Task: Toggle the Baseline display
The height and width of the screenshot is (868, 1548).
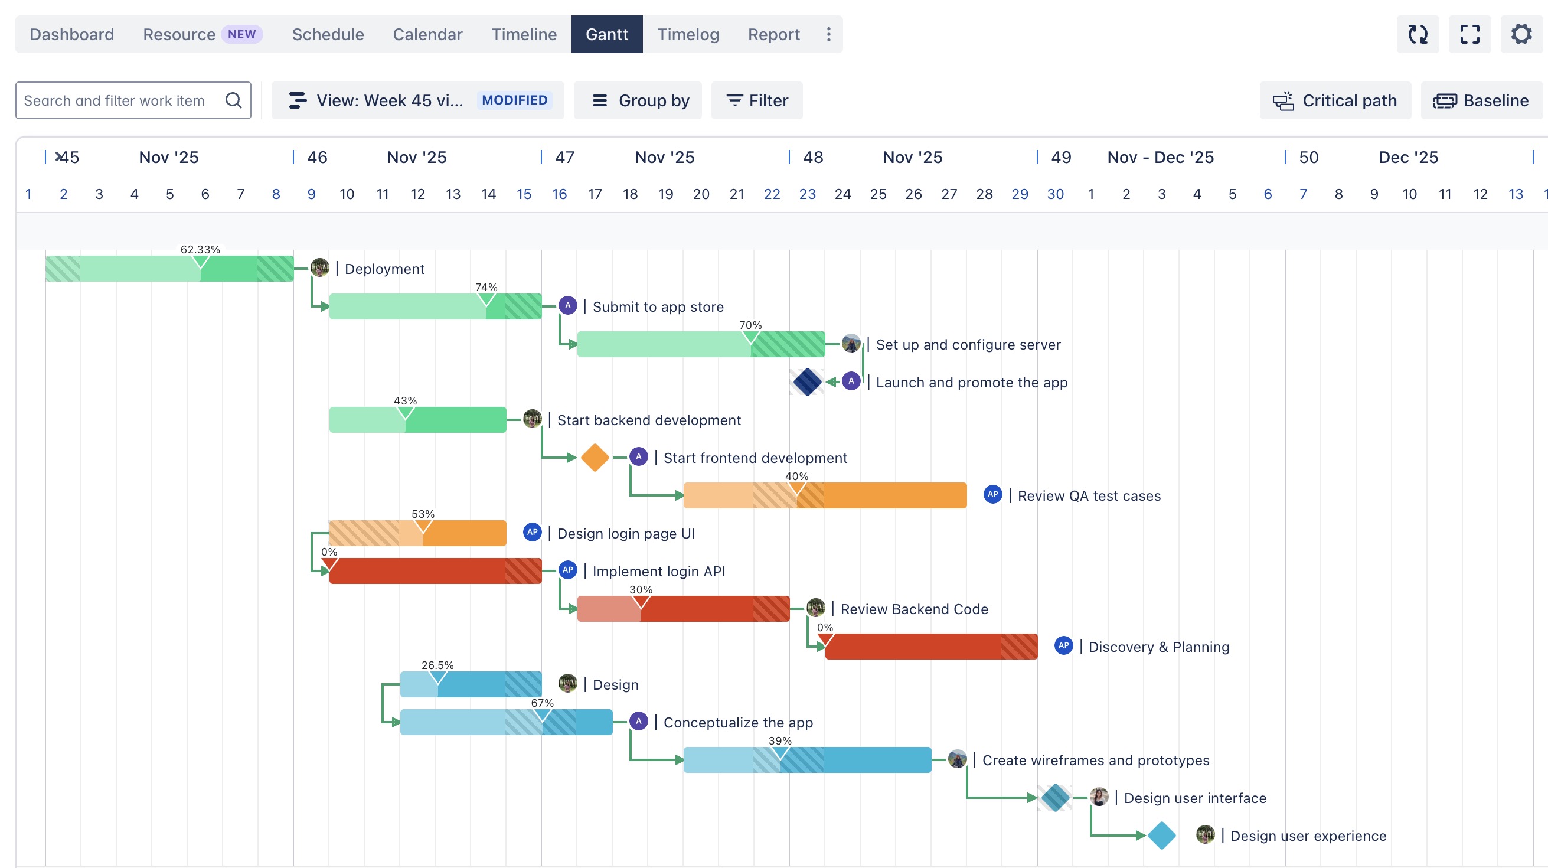Action: point(1481,100)
